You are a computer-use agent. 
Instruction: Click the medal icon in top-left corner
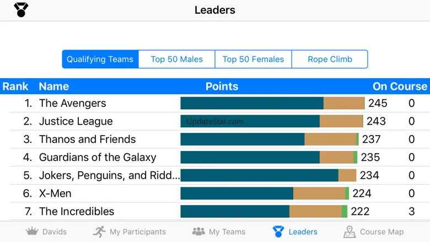coord(21,9)
